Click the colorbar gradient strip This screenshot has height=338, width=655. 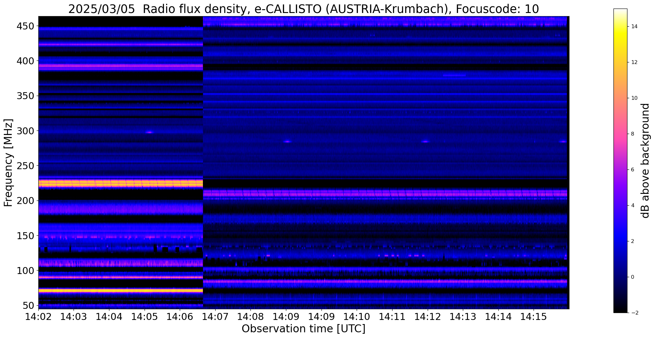pyautogui.click(x=620, y=161)
